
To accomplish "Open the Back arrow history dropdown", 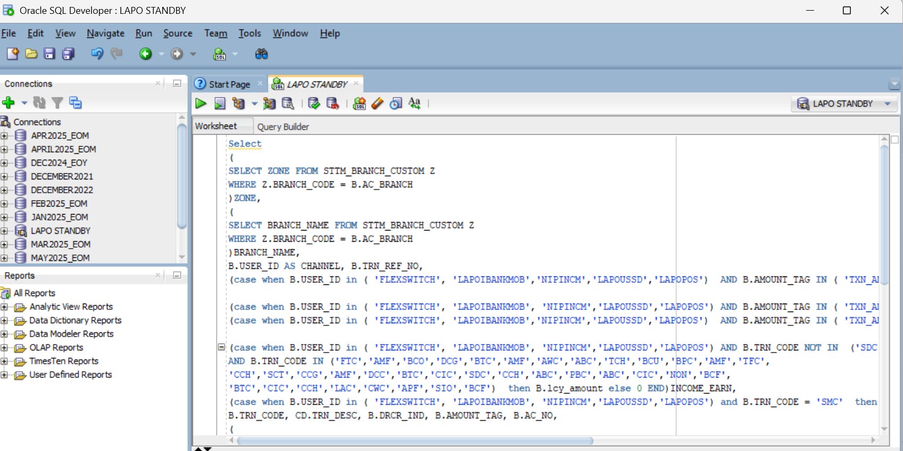I will pos(161,54).
